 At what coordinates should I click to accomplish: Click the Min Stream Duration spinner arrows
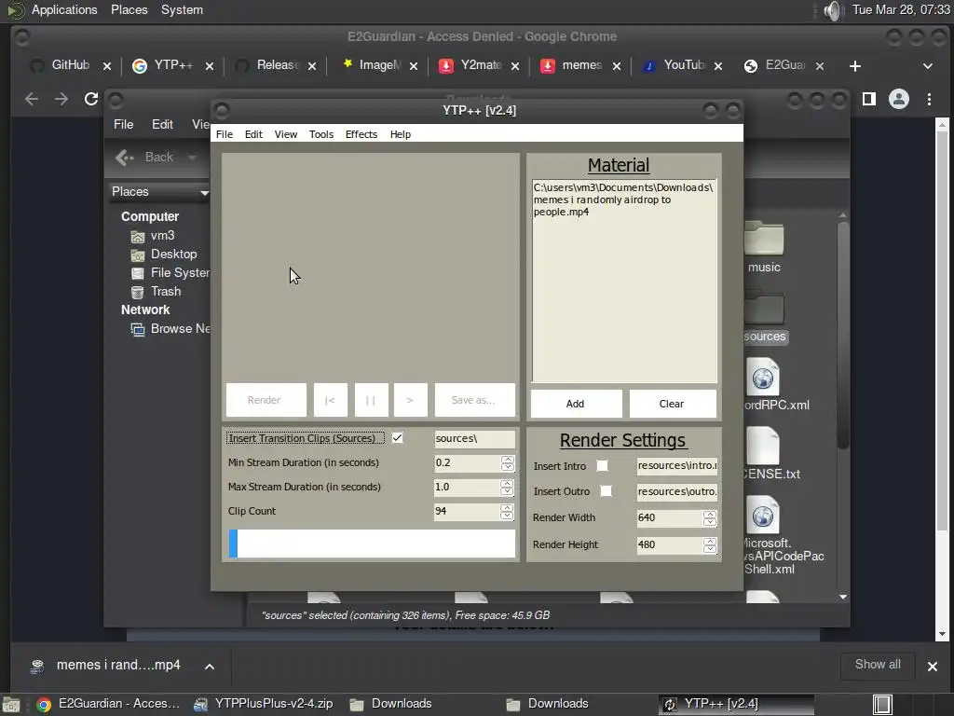[x=508, y=462]
